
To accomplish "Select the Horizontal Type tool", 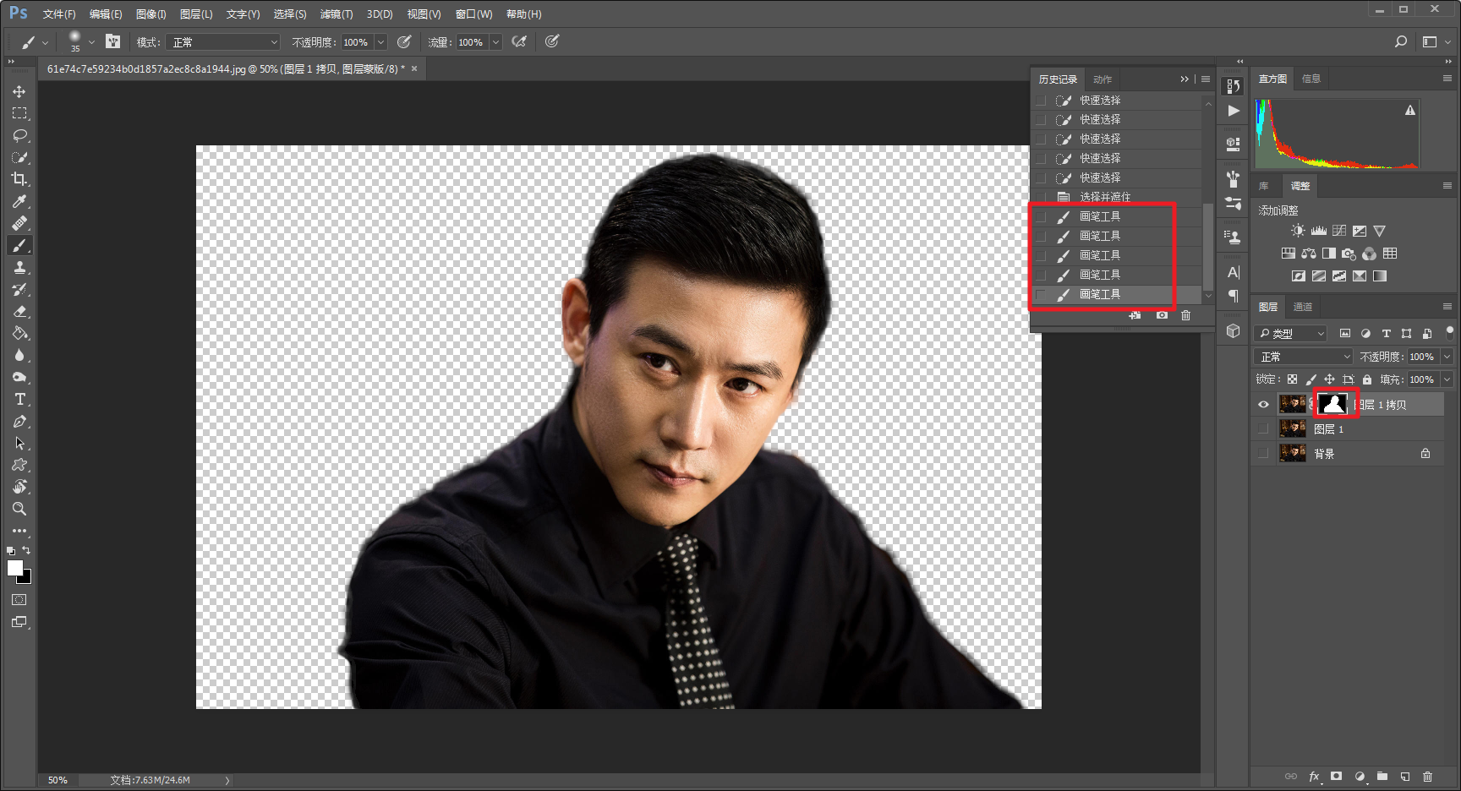I will (x=19, y=399).
